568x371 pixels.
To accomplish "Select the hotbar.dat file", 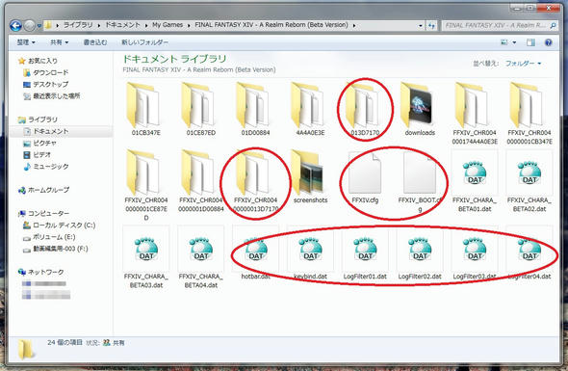I will tap(255, 253).
